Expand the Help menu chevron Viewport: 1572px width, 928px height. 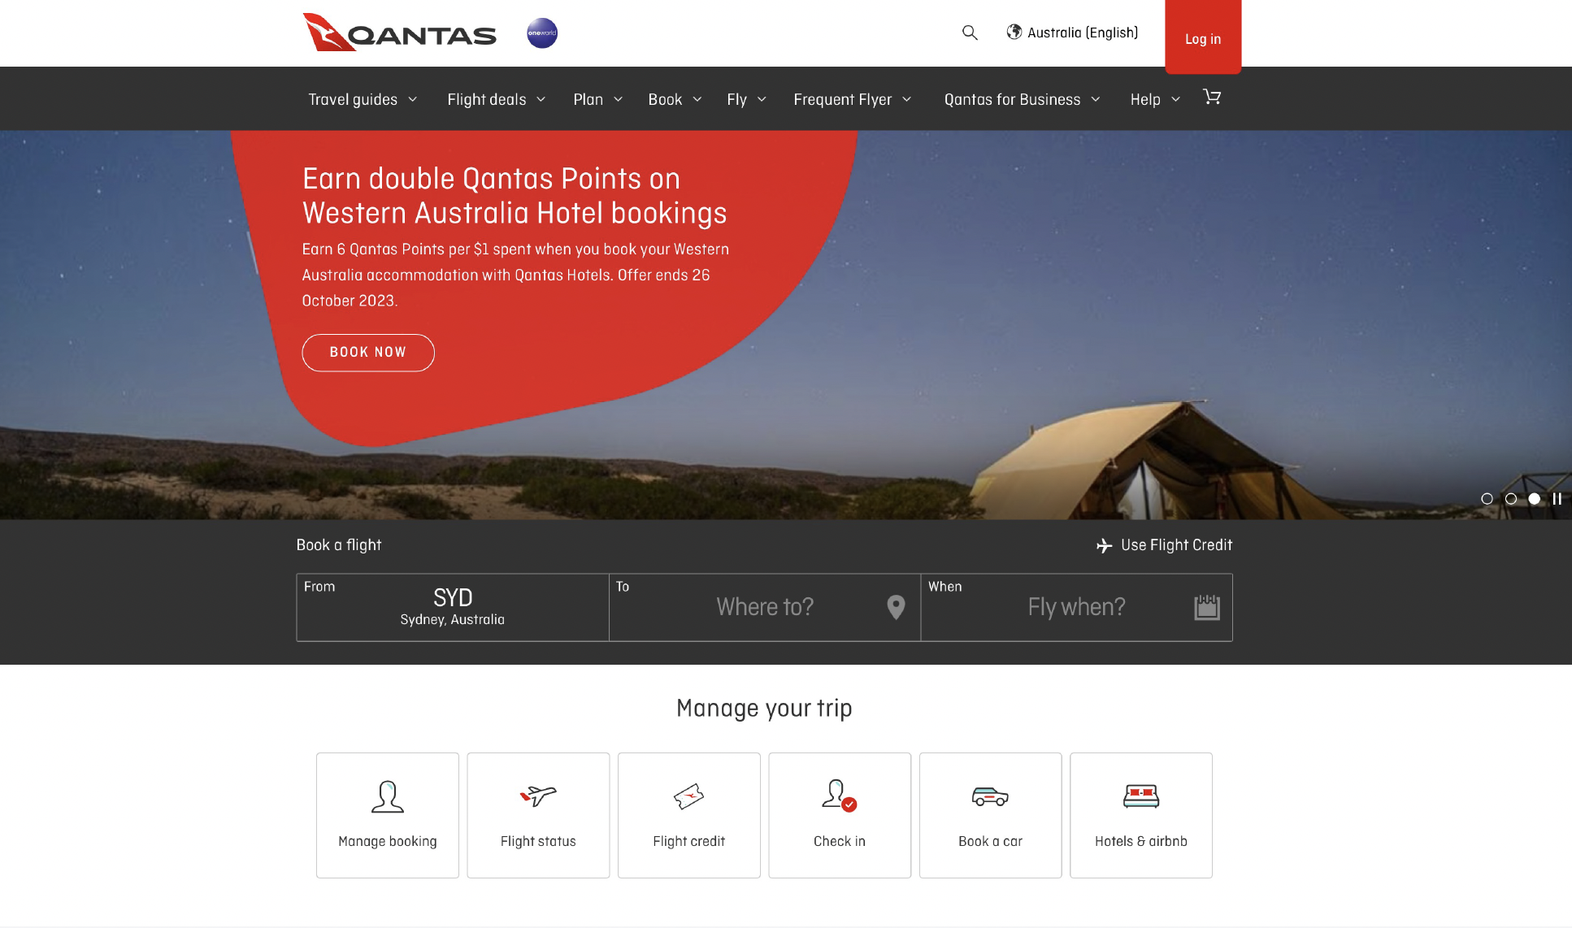point(1175,99)
